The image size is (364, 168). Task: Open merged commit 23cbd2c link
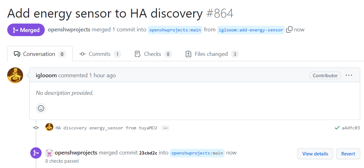click(148, 153)
